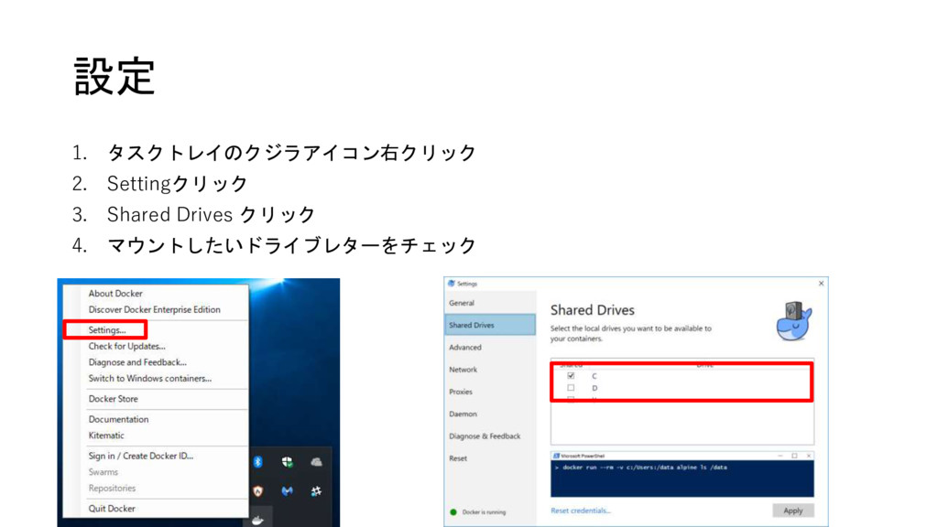Go to the Network settings tab
Viewport: 938px width, 527px height.
[463, 370]
